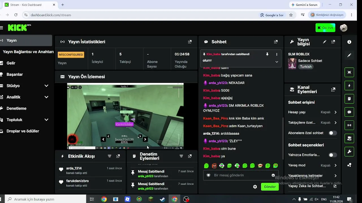Click the Minecraft grass block taskbar icon

click(x=151, y=199)
